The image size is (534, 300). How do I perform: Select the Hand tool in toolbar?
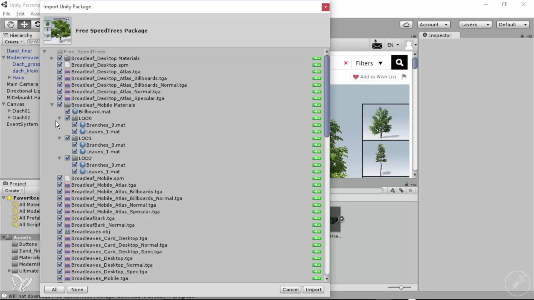[x=11, y=24]
